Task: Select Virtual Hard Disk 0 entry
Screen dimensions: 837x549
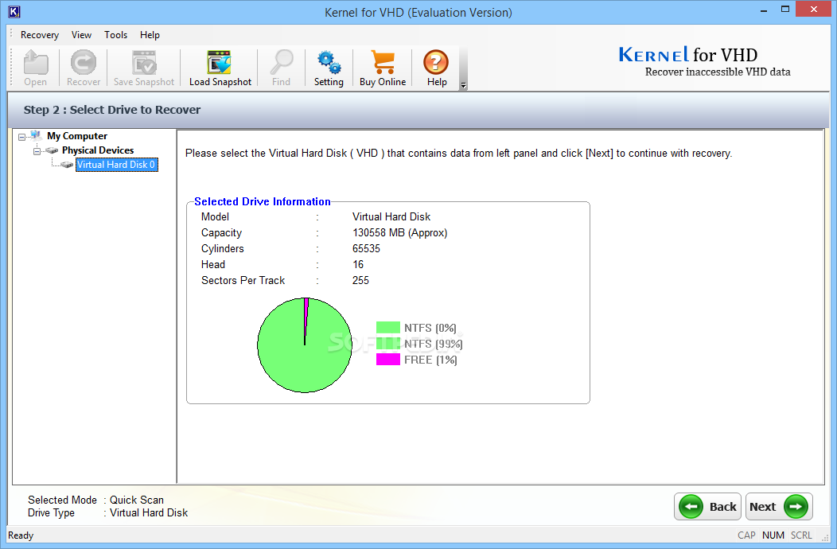Action: pos(116,165)
